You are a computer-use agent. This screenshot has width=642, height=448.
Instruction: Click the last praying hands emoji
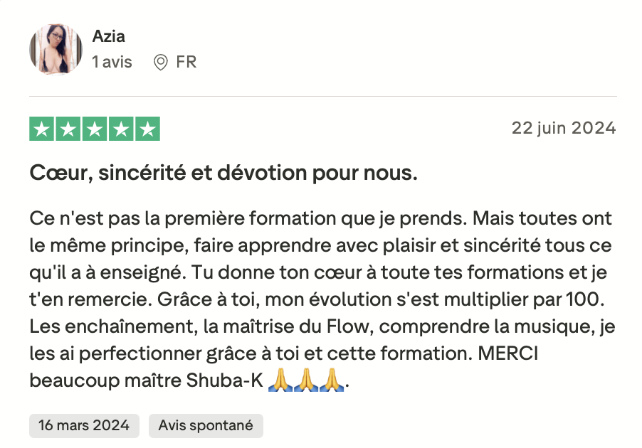[331, 381]
